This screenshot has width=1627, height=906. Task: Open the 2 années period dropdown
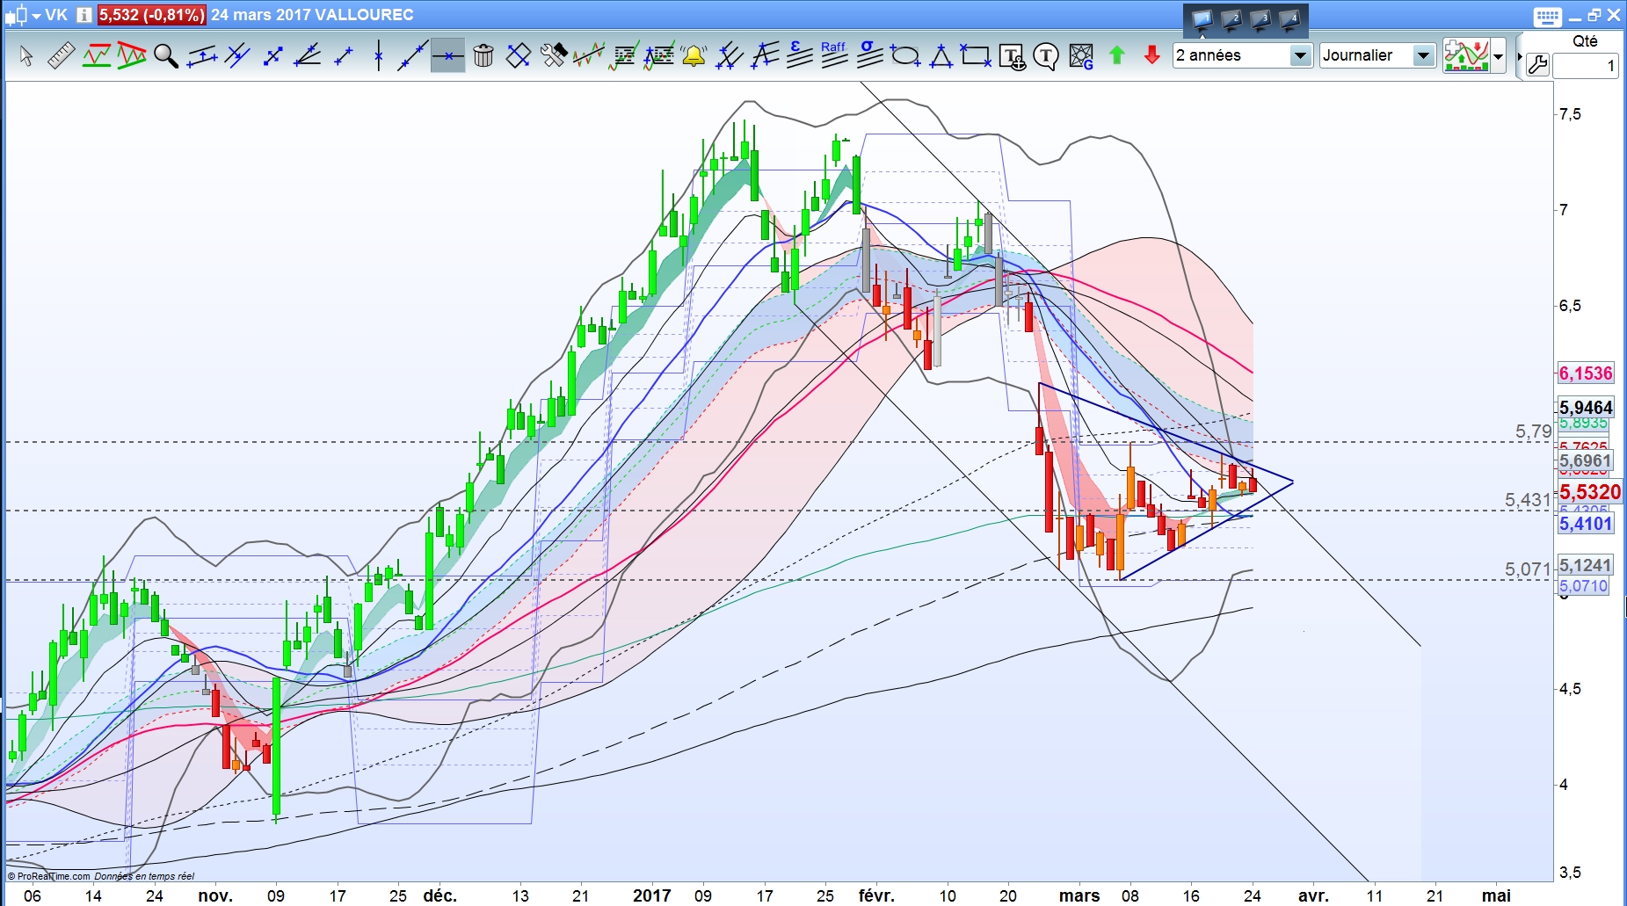click(1243, 55)
